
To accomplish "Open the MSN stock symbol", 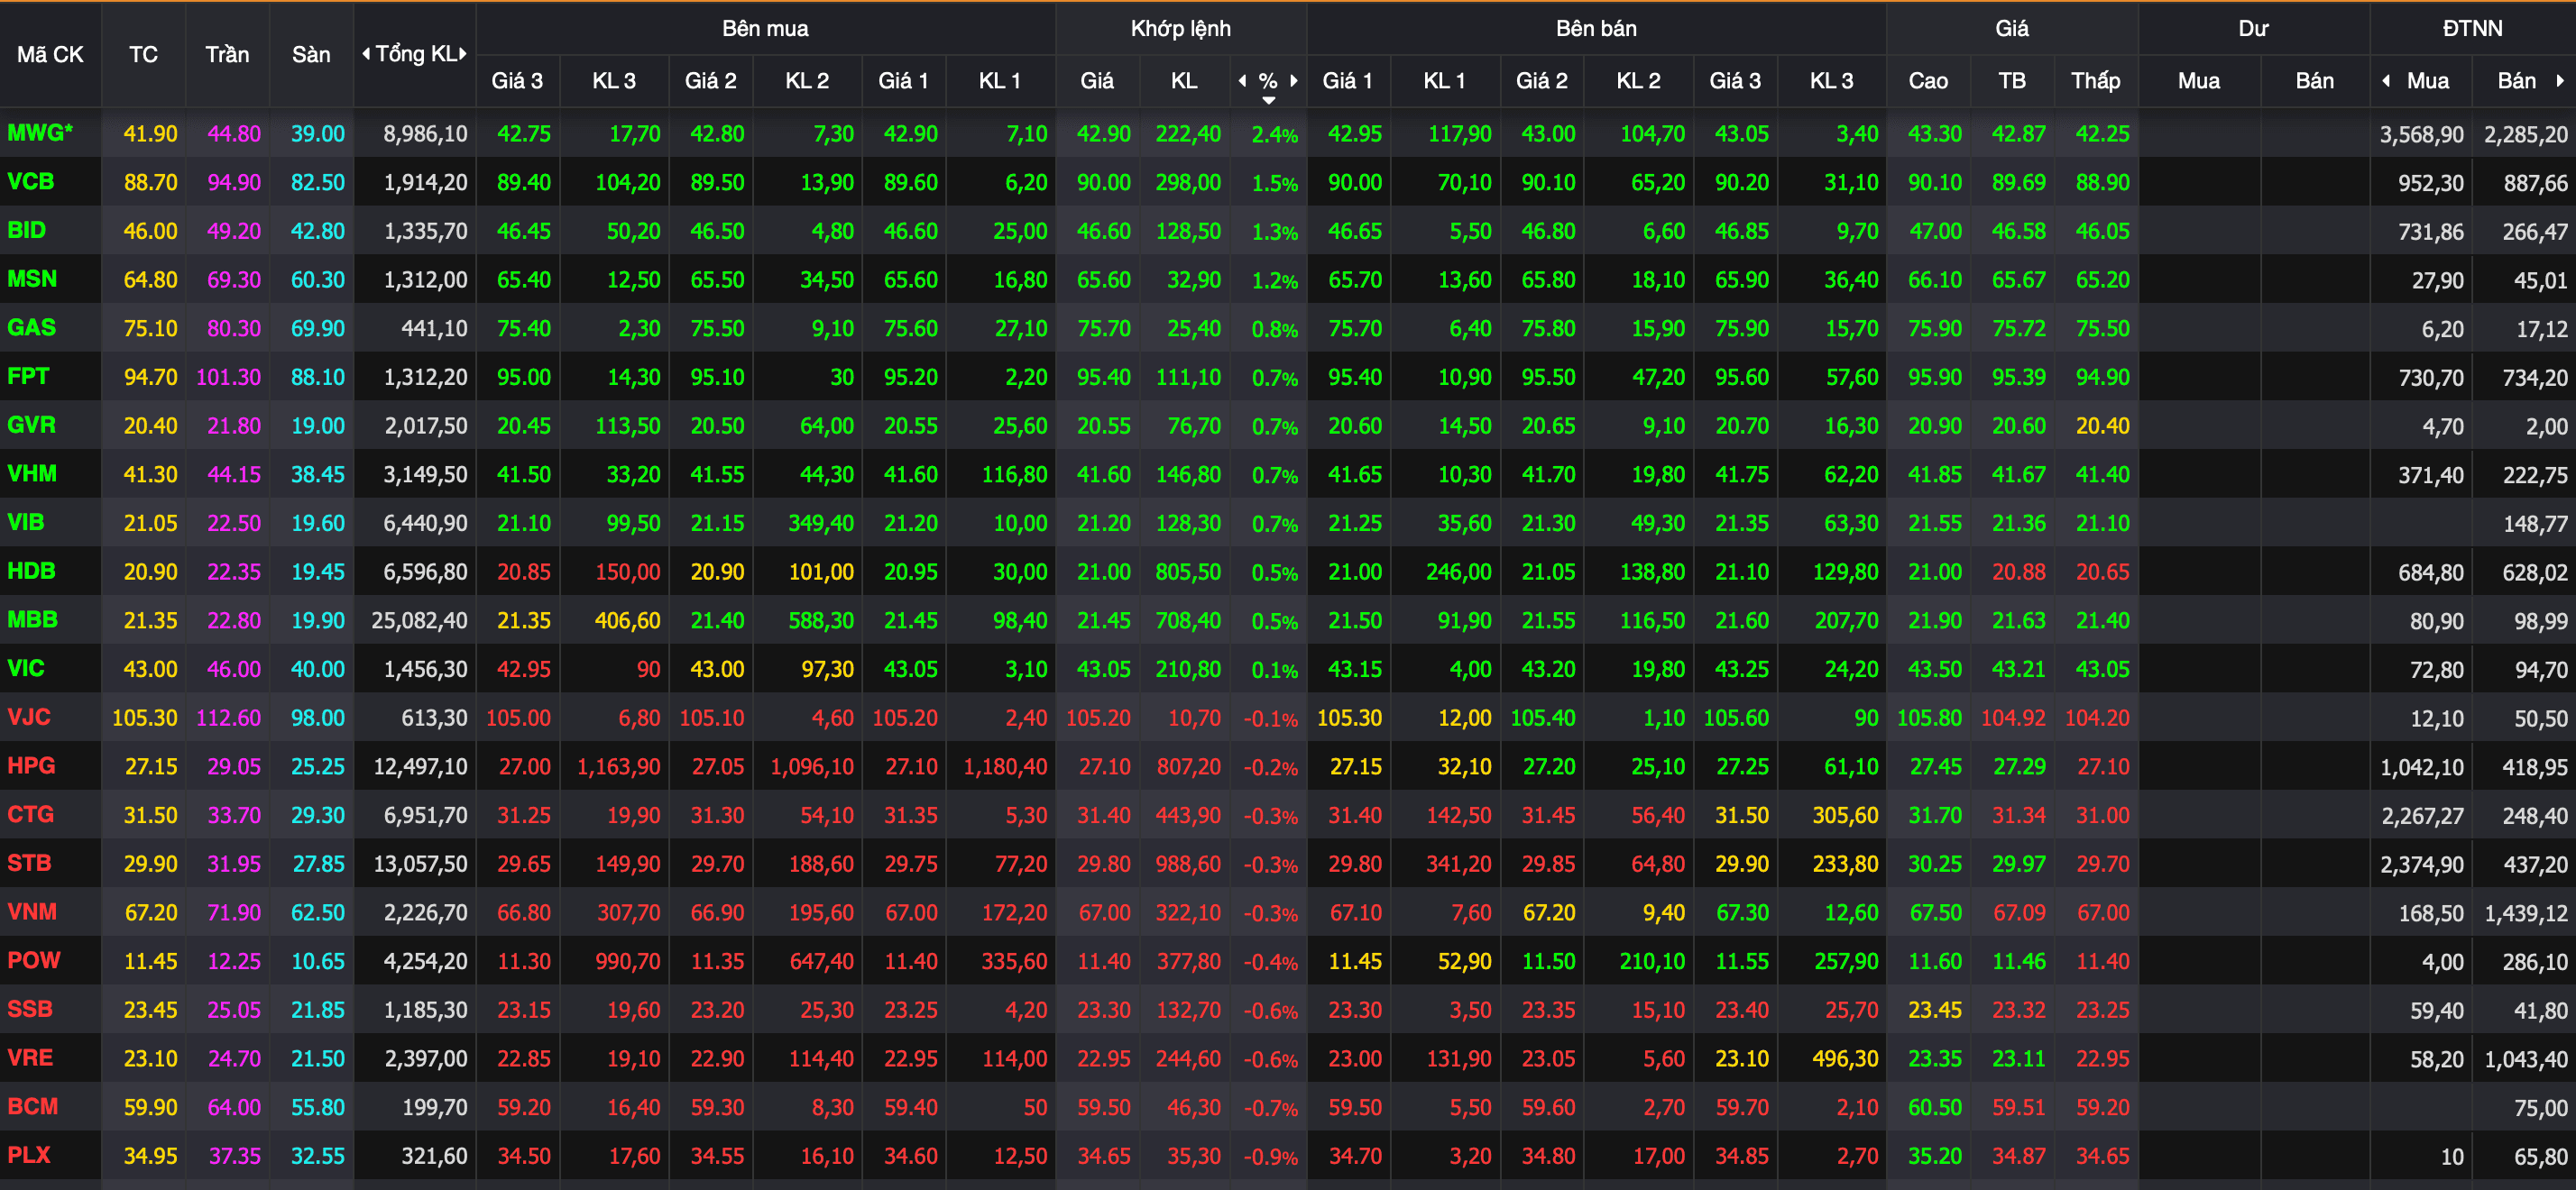I will 32,279.
